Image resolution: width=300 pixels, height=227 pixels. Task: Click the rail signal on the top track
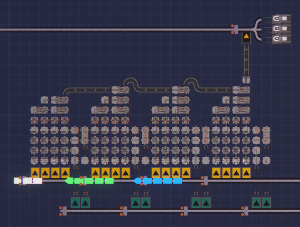coord(235,29)
